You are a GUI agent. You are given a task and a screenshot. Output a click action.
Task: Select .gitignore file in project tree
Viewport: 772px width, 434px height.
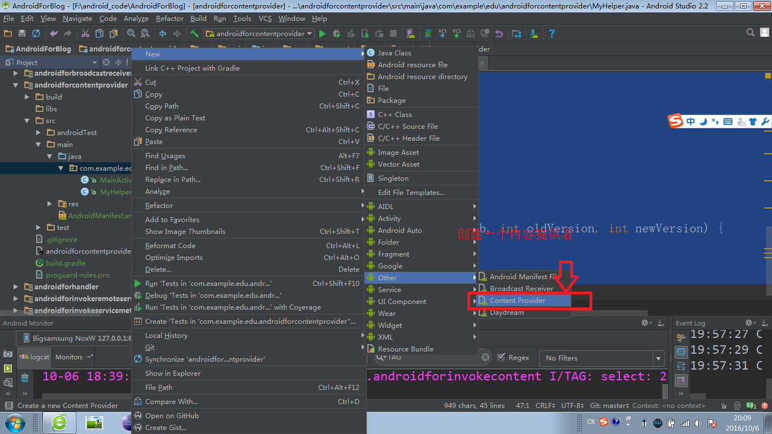(61, 240)
